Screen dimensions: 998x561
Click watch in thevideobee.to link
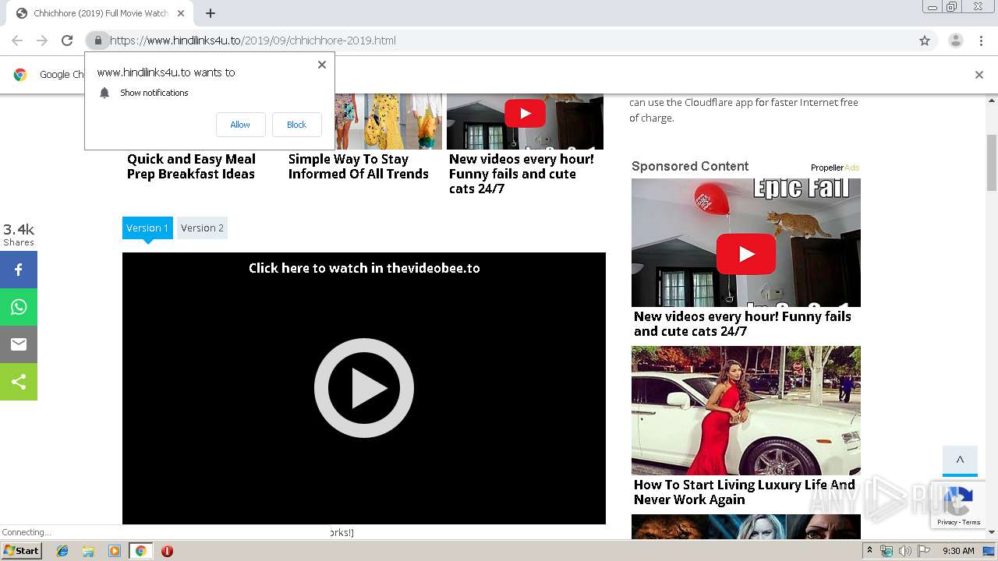coord(364,268)
